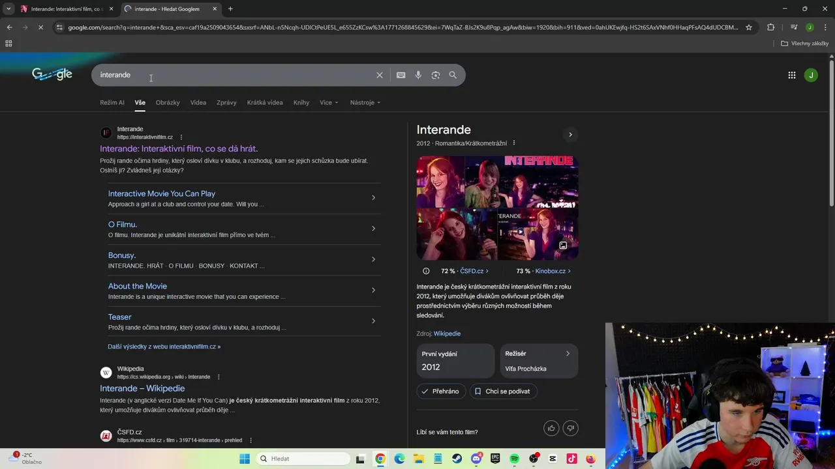Open Interande: Interaktivní film result link

pos(179,149)
